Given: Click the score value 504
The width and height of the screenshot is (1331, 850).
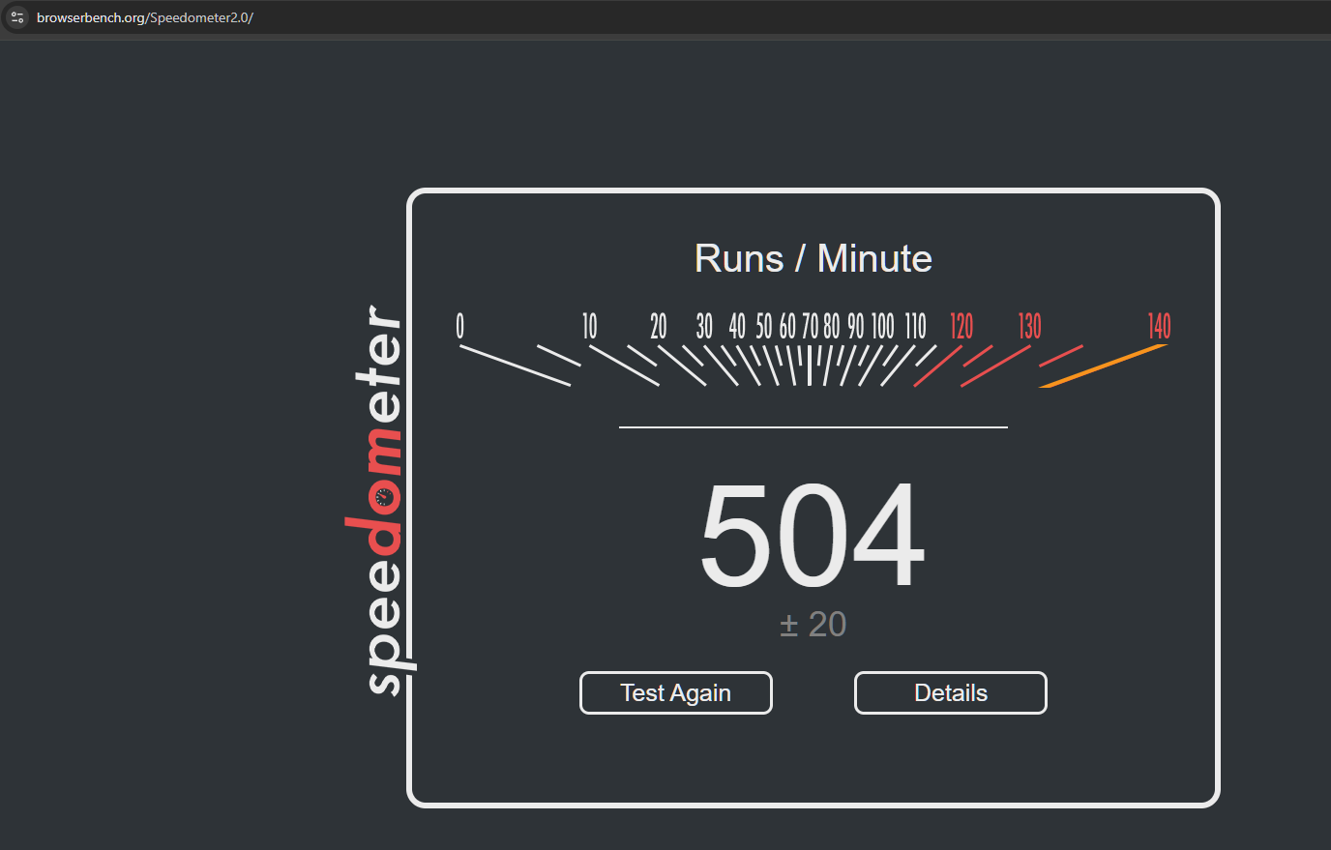Looking at the screenshot, I should [813, 535].
